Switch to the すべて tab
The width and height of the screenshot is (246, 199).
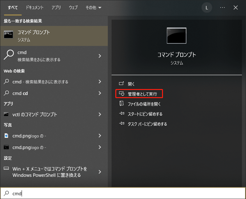click(13, 7)
